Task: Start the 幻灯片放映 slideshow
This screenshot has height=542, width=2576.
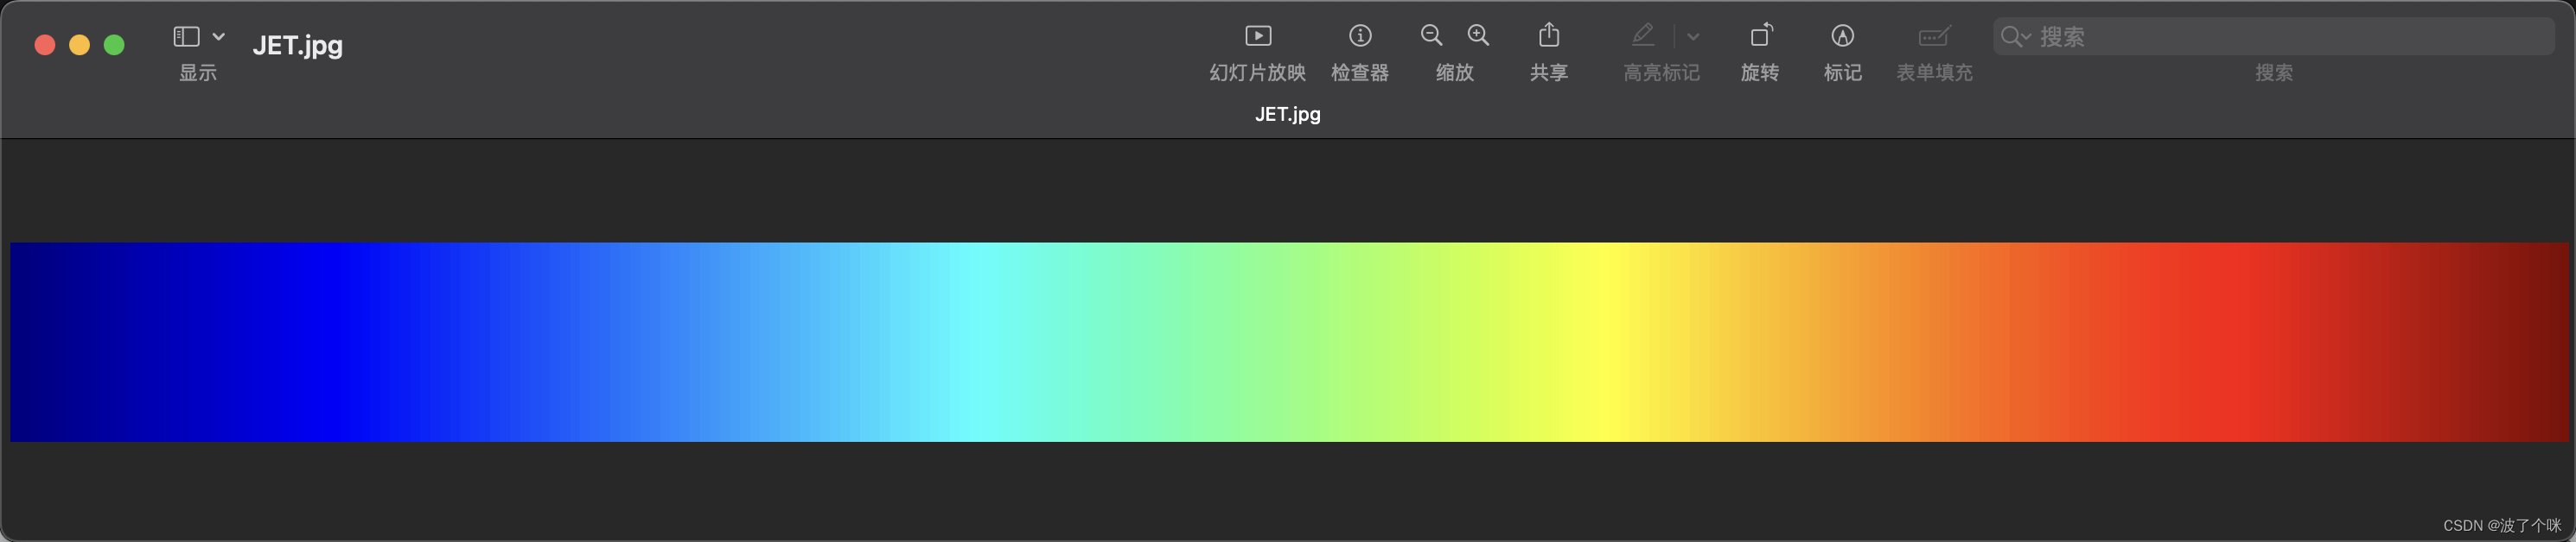Action: (1256, 35)
